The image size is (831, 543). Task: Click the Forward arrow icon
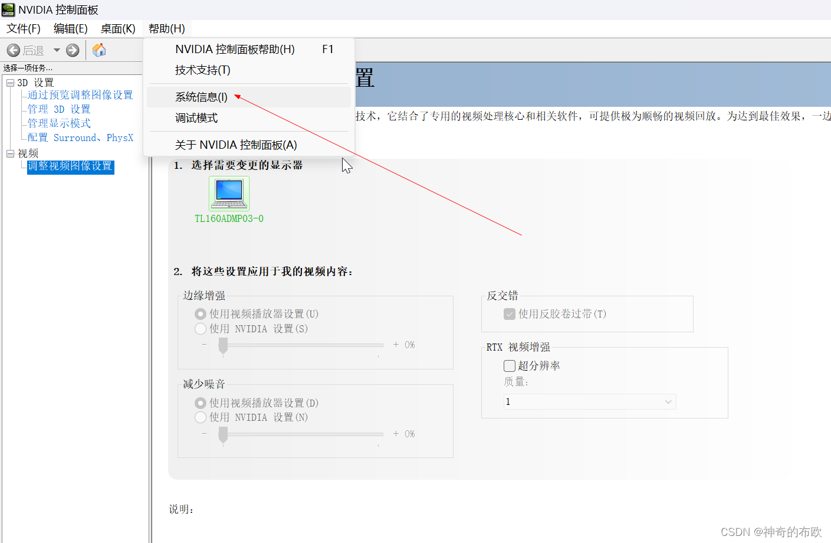(73, 50)
